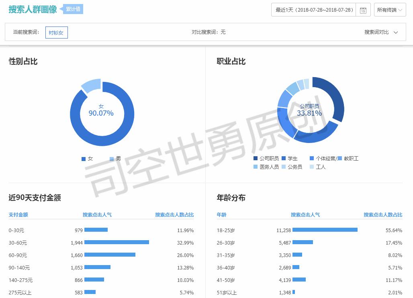Select the 男 legend icon under gender chart
The image size is (413, 298).
[111, 158]
